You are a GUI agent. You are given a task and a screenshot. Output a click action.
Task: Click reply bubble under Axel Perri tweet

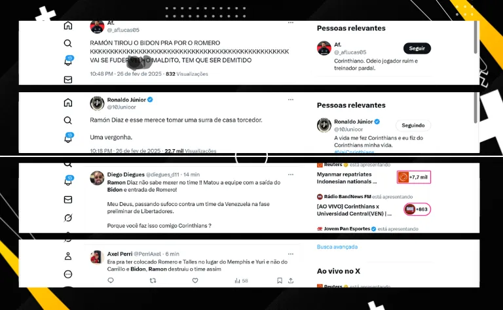111,281
